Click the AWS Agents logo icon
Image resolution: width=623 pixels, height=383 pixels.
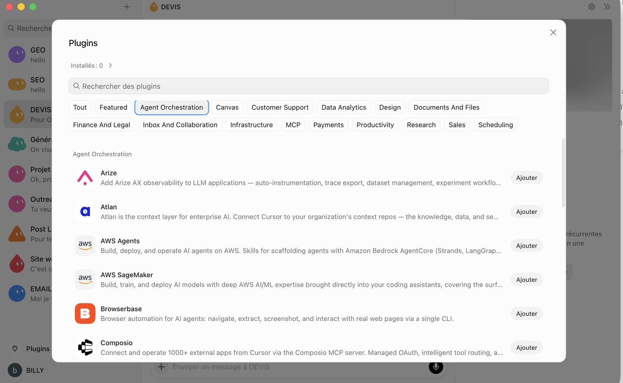click(85, 245)
